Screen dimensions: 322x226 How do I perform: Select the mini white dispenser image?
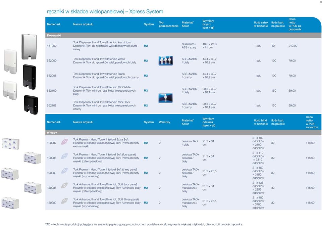[x=10, y=90]
